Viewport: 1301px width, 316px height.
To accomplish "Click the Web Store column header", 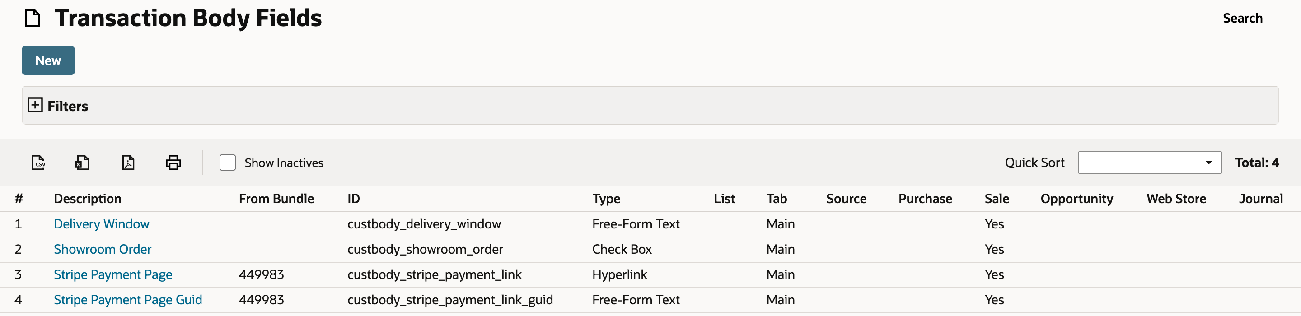I will [x=1176, y=199].
